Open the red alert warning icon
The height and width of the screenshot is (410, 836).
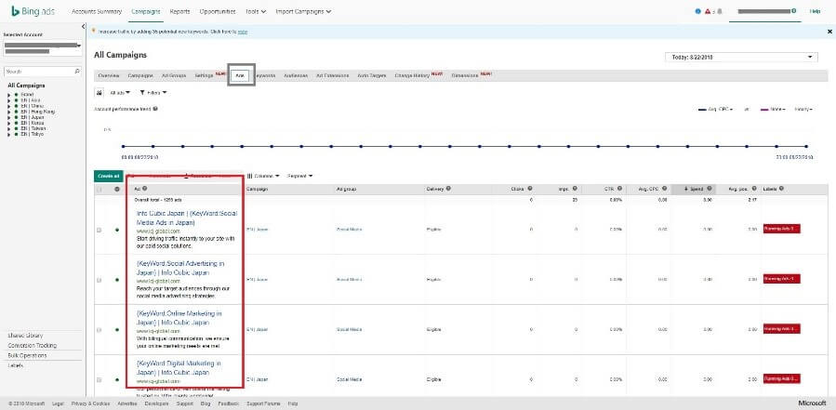[x=709, y=11]
